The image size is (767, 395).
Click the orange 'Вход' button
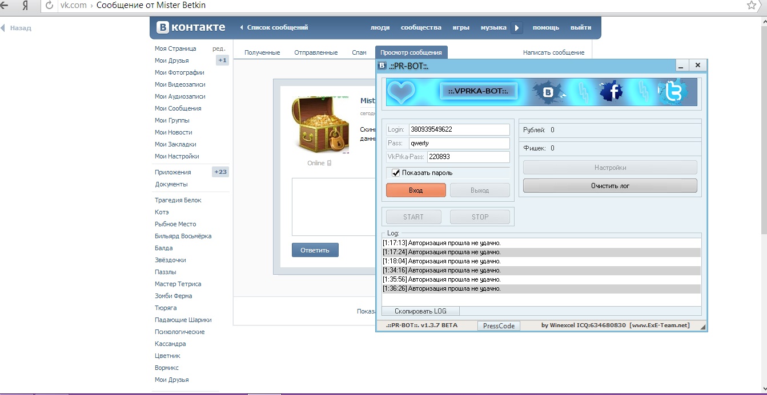point(416,190)
